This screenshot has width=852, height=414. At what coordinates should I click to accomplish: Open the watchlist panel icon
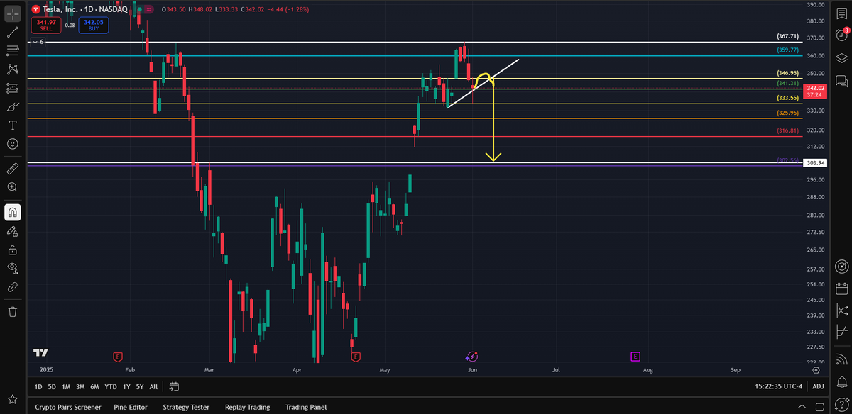842,13
